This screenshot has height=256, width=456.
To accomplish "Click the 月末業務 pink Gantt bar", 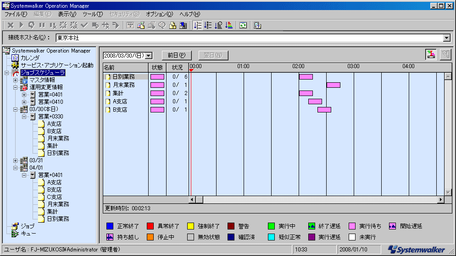I will [333, 85].
